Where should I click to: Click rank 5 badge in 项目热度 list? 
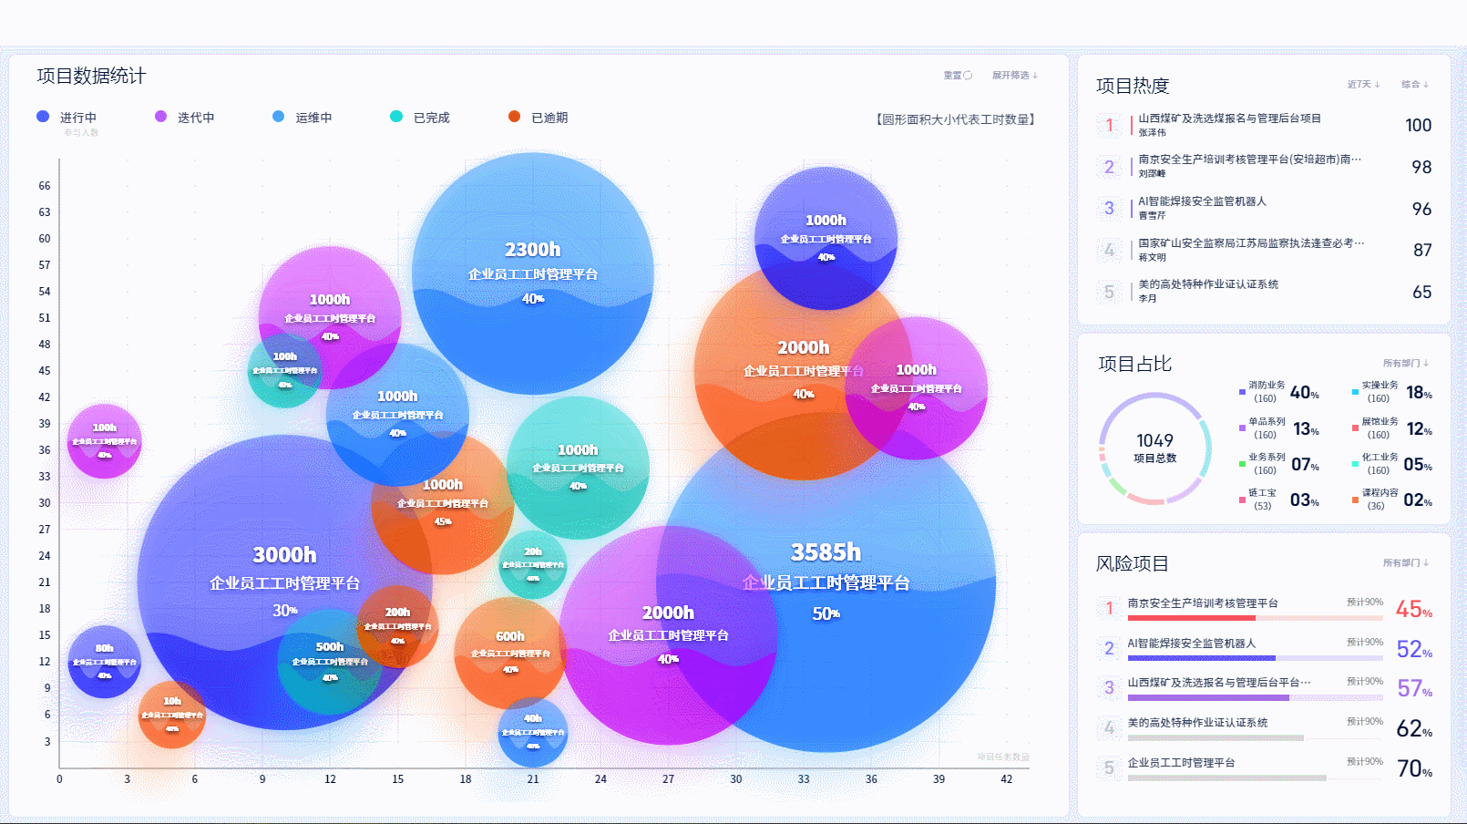pyautogui.click(x=1109, y=292)
